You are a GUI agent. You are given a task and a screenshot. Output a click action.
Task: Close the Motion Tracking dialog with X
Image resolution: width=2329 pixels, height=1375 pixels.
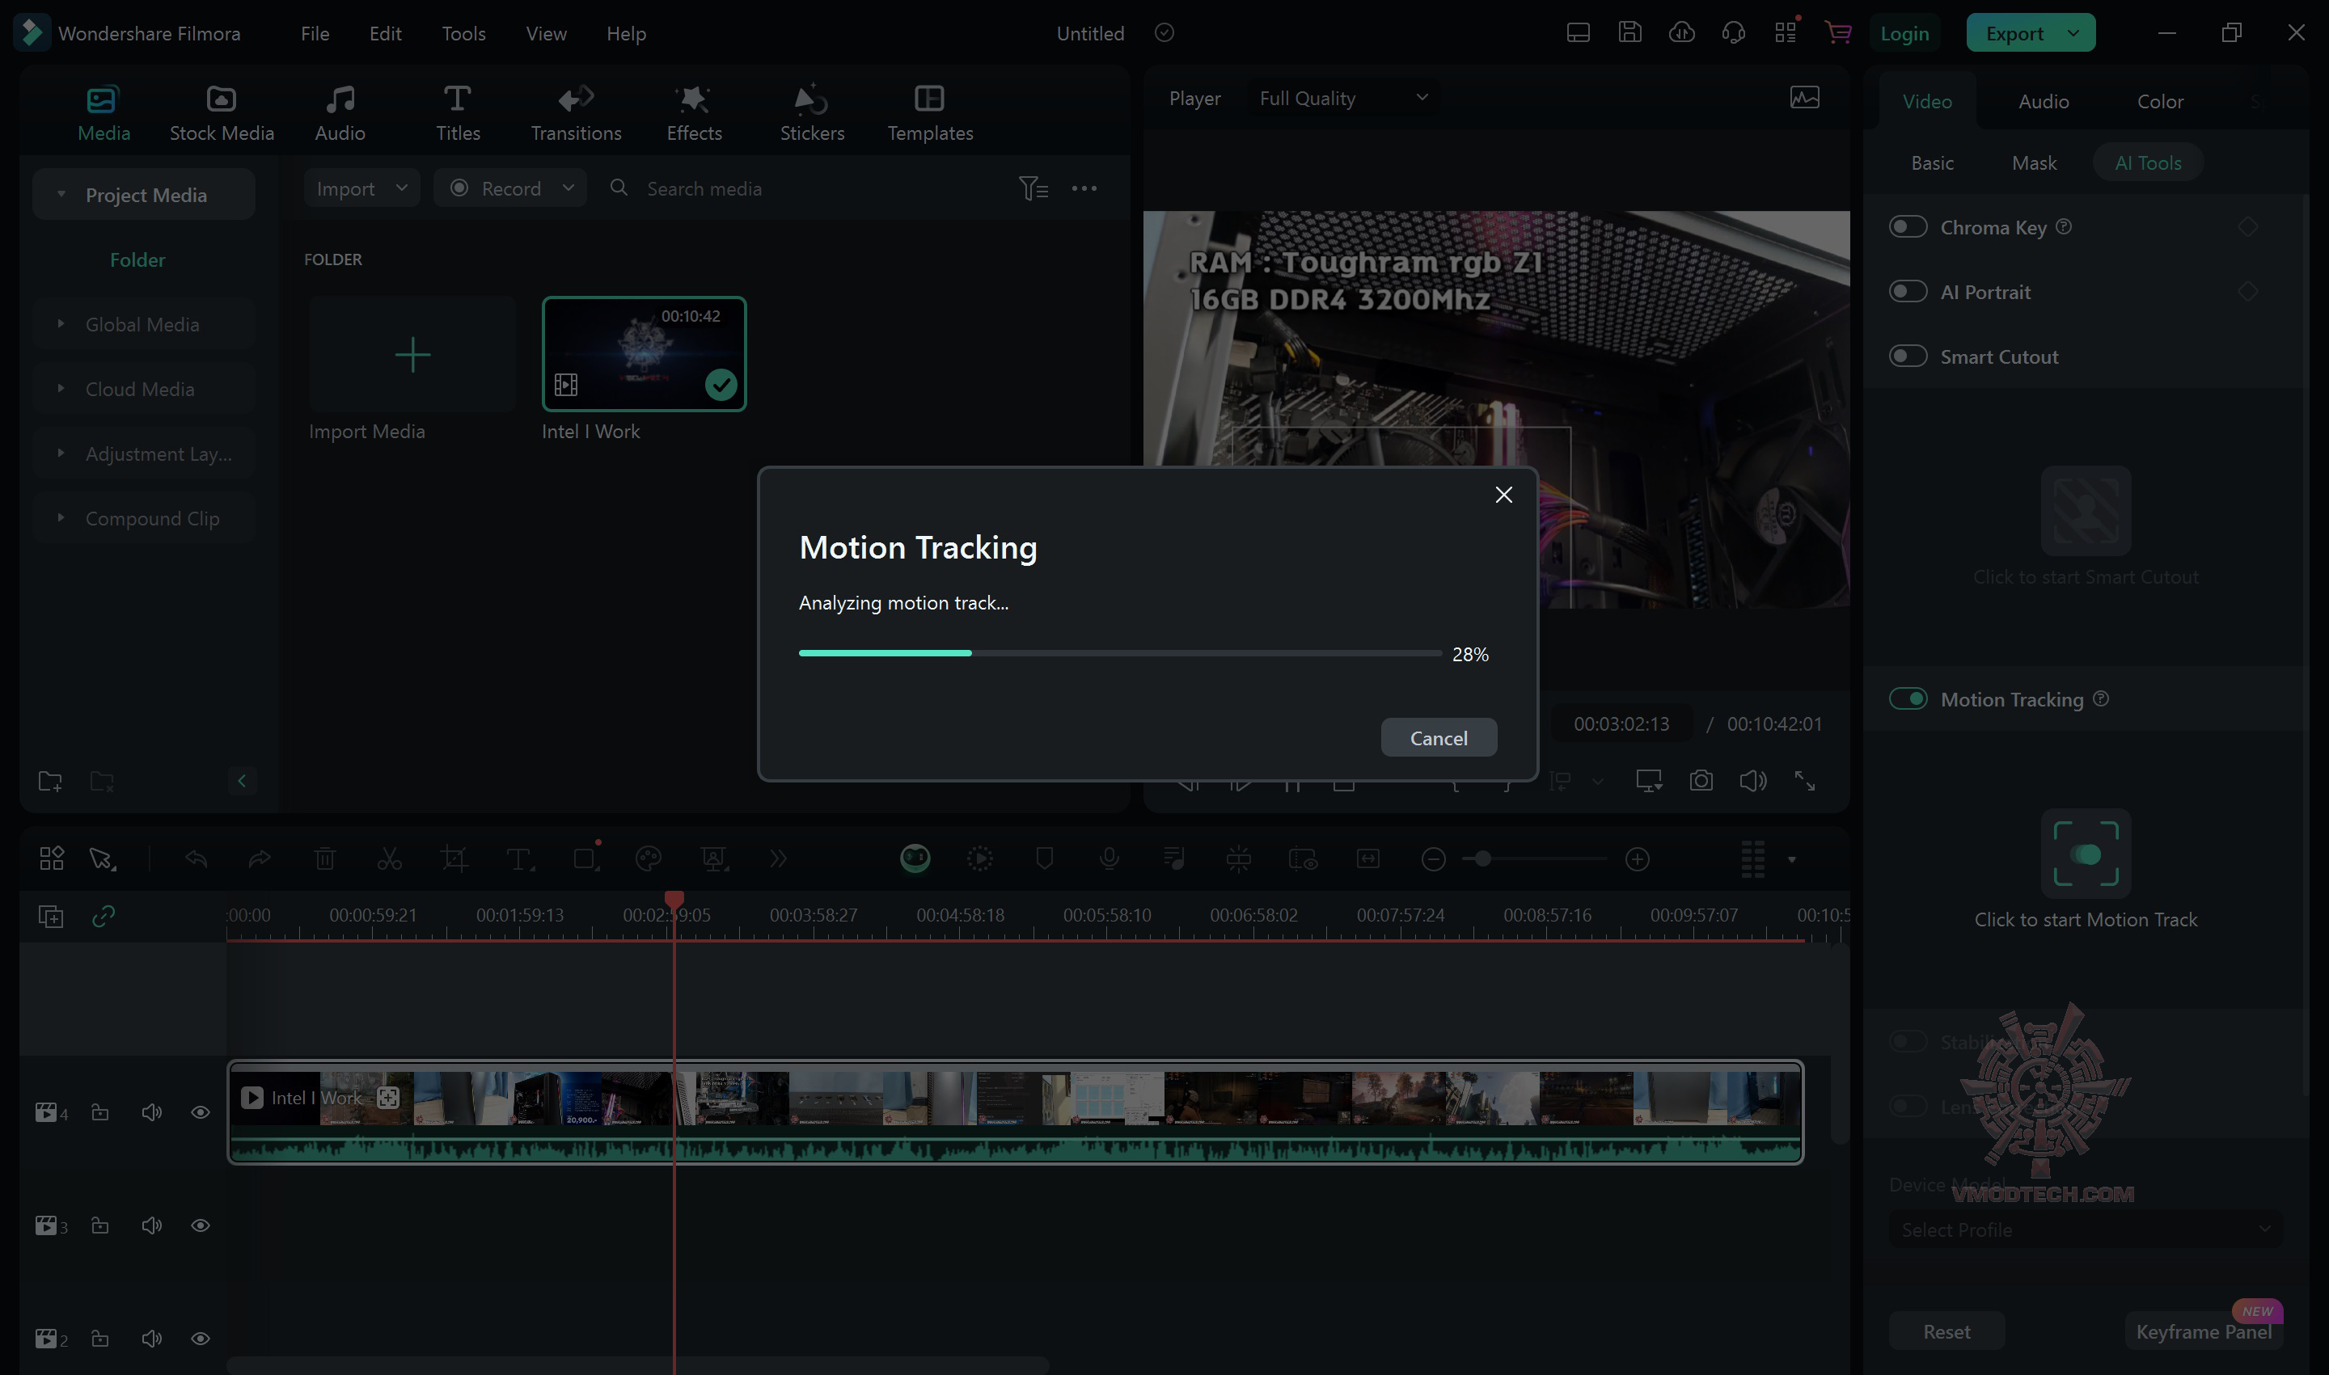pos(1503,495)
